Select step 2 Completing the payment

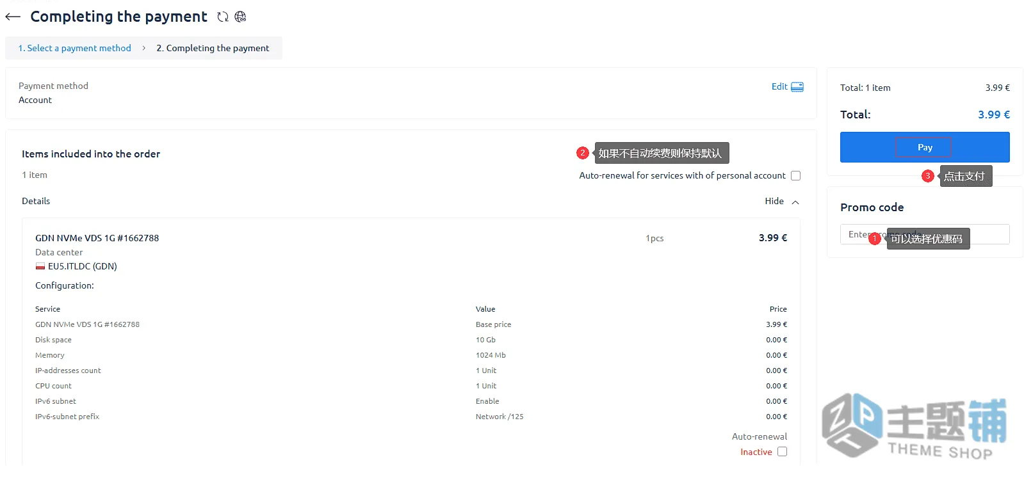(x=213, y=48)
